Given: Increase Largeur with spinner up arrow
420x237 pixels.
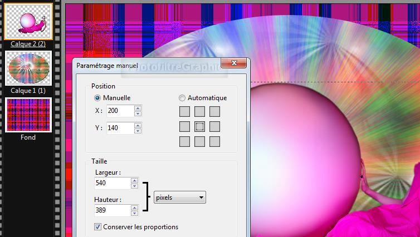Looking at the screenshot, I should tap(134, 180).
